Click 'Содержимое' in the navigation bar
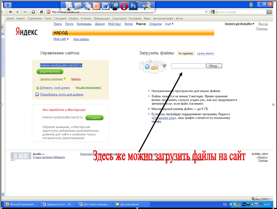This screenshot has width=277, height=209. click(35, 18)
